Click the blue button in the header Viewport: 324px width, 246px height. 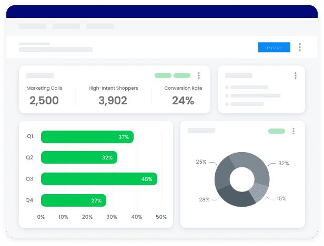point(274,47)
